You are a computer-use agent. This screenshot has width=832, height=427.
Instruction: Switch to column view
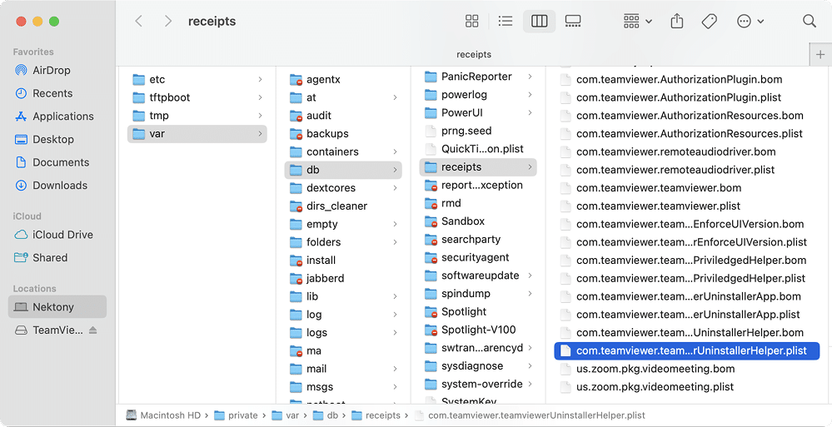[x=539, y=21]
